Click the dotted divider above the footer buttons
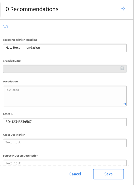 (64, 166)
